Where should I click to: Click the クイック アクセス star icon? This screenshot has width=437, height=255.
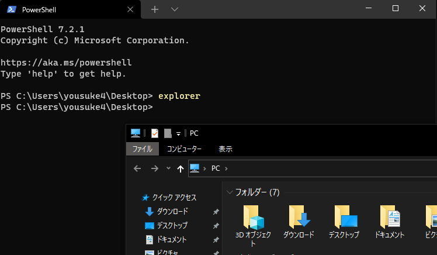(145, 198)
